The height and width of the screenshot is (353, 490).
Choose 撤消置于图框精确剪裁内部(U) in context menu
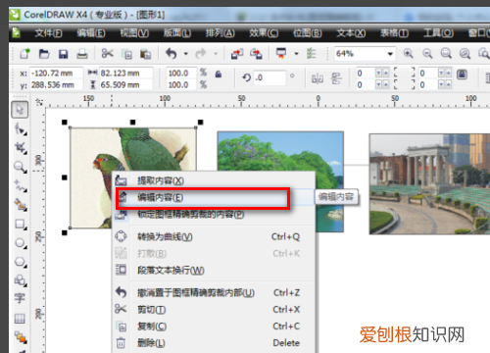click(214, 292)
